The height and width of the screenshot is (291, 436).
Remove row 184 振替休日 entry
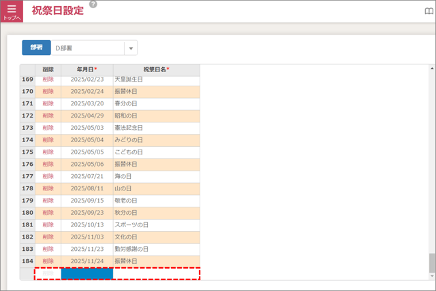[48, 261]
